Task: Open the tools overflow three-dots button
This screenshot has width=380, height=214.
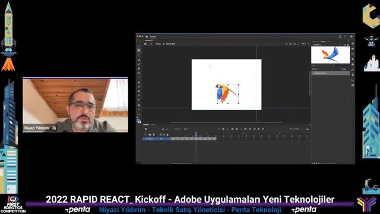Action: pos(139,115)
